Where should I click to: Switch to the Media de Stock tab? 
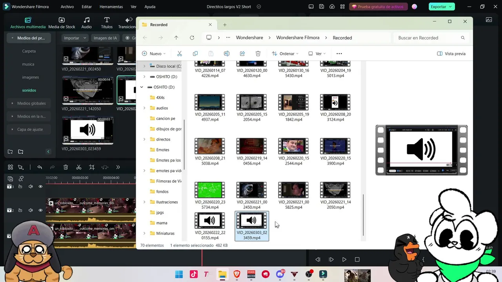[x=62, y=23]
